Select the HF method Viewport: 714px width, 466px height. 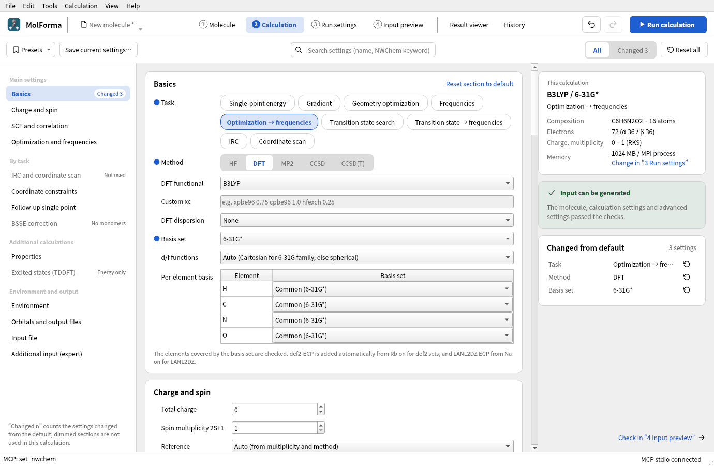233,163
